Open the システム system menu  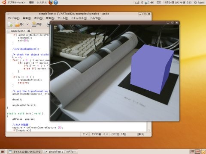pos(42,3)
